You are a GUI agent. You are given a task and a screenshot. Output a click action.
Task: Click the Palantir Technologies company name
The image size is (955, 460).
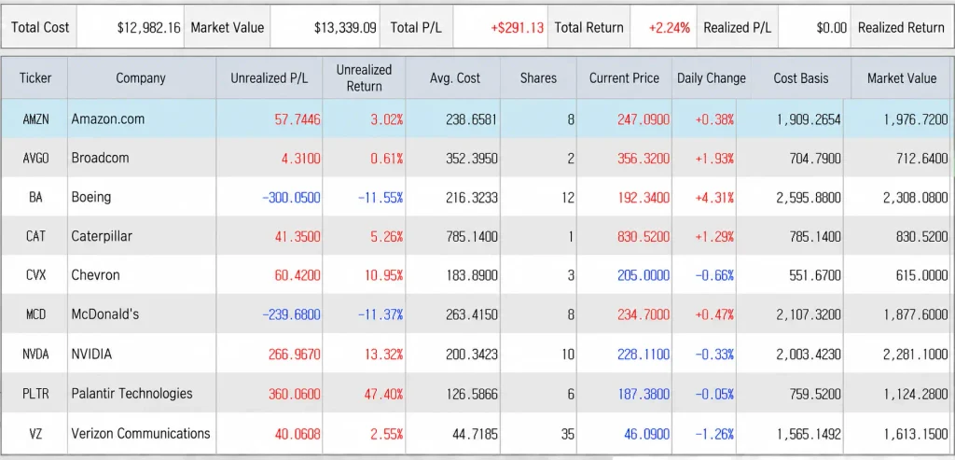131,394
